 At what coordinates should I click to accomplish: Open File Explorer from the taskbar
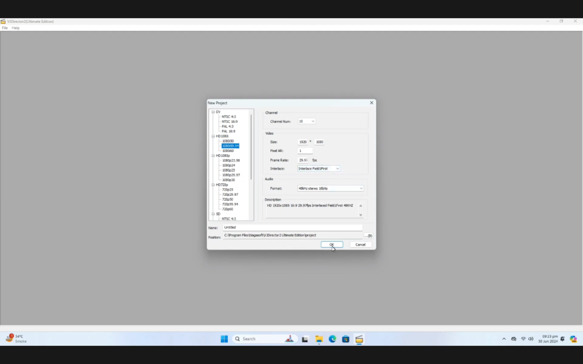click(319, 339)
